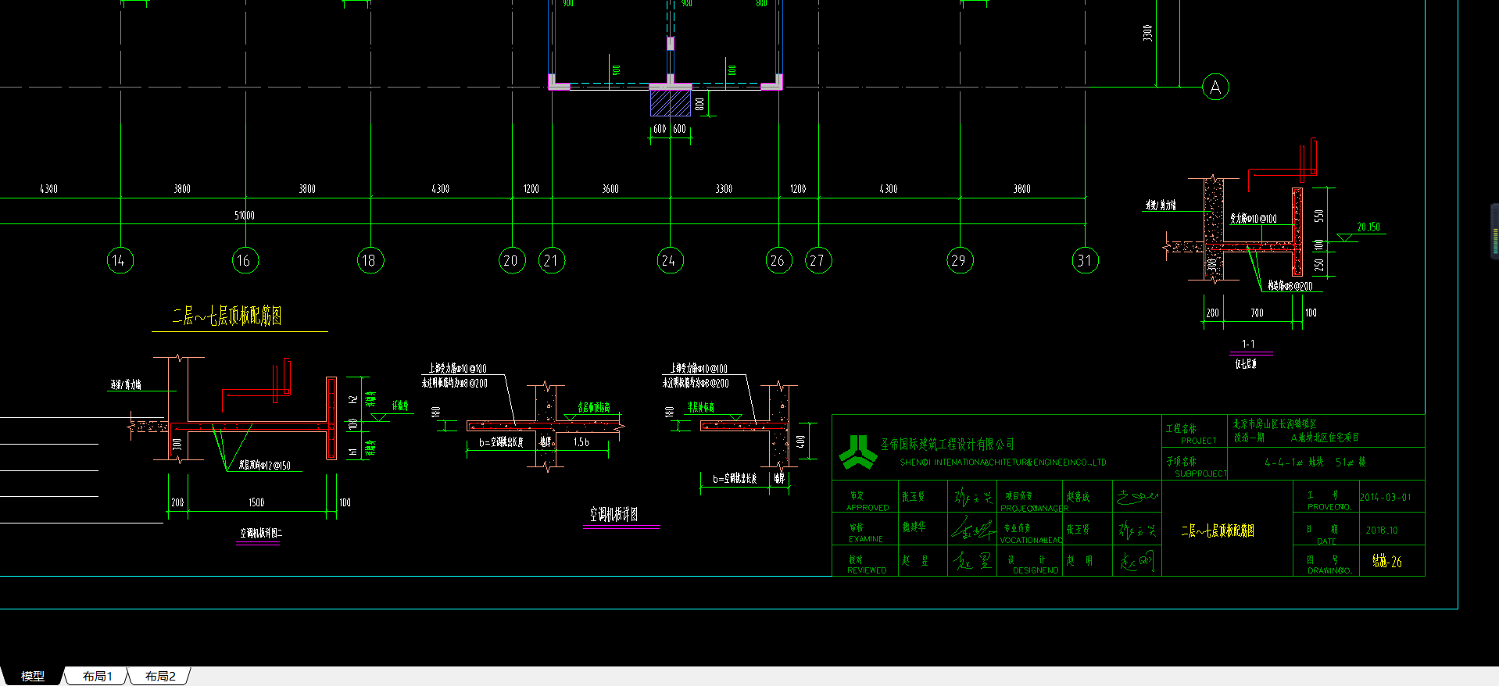Select the axis bubble labeled A
The image size is (1499, 686).
click(1215, 87)
